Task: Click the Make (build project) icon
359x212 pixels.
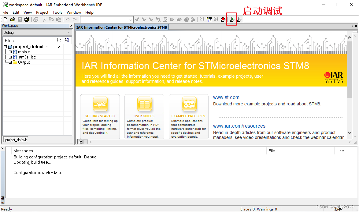Action: click(x=209, y=19)
